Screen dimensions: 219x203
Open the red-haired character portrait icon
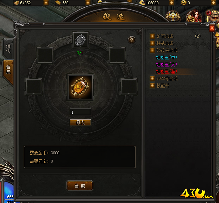click(x=194, y=16)
